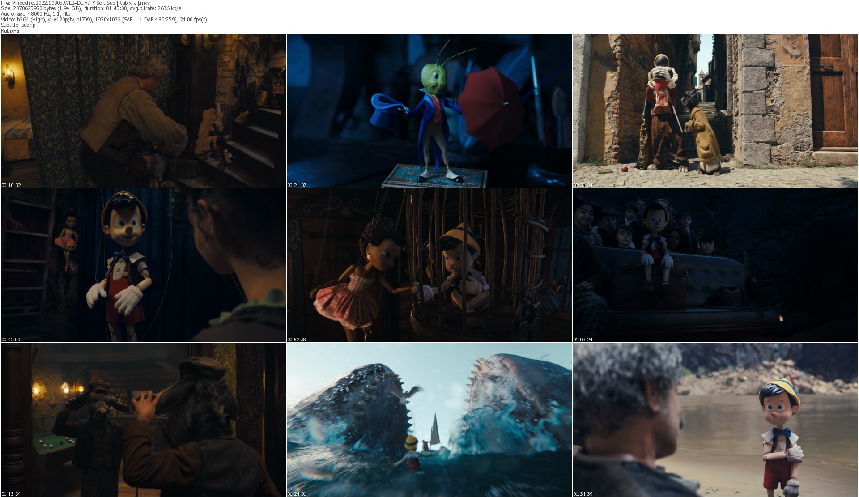Click the 00:52:38 timestamp label
The image size is (859, 497).
(x=297, y=340)
